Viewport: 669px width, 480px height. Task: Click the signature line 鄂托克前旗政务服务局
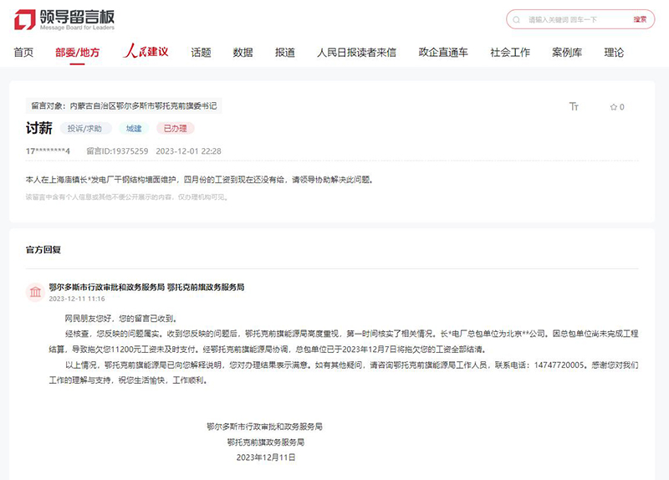pos(266,442)
